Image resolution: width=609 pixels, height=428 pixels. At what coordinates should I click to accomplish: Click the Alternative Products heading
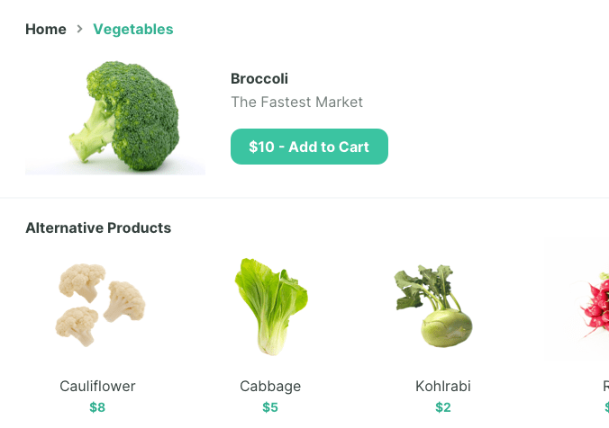click(98, 228)
